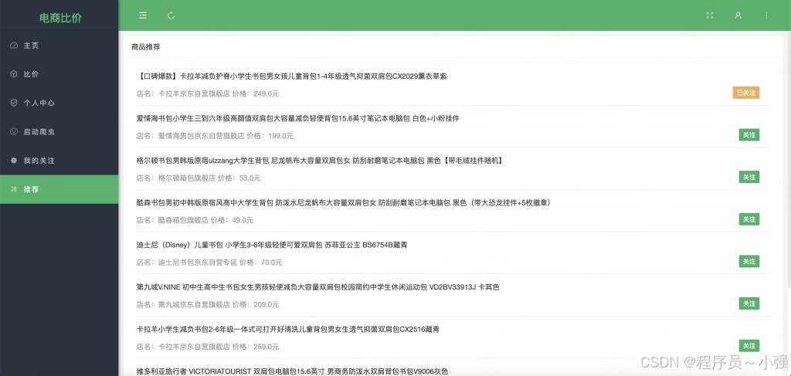
Task: Click shop info 迪士尼书包京东自营专区 价格：70.0元
Action: (209, 262)
